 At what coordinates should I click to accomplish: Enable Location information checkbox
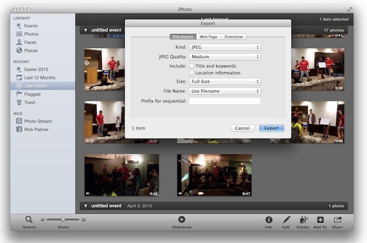[192, 73]
